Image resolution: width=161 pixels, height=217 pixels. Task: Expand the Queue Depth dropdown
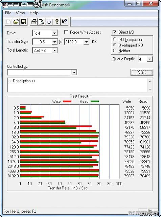pyautogui.click(x=150, y=59)
